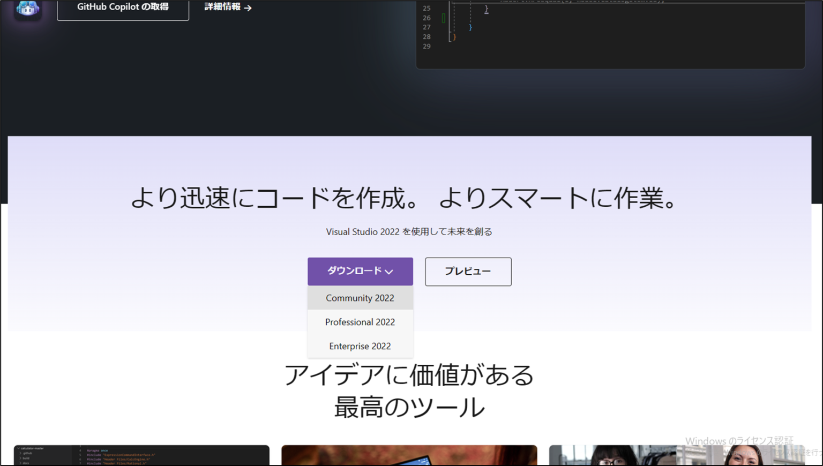Click the docs folder in the file tree preview
Viewport: 823px width, 466px height.
tap(25, 462)
